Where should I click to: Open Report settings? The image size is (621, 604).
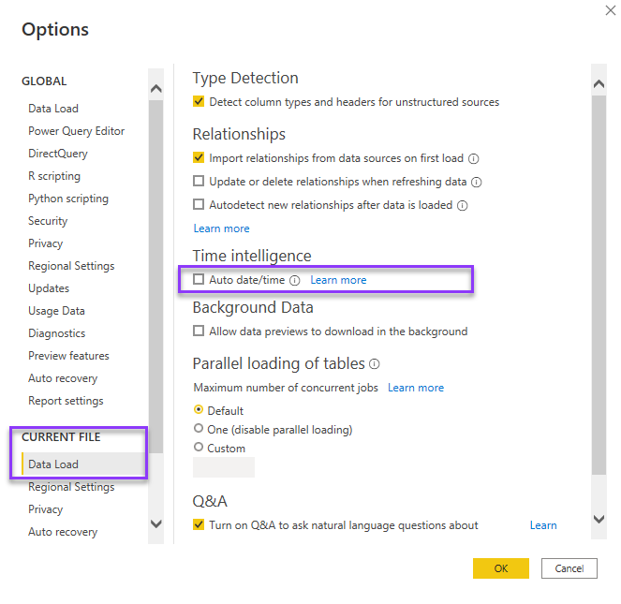point(66,401)
